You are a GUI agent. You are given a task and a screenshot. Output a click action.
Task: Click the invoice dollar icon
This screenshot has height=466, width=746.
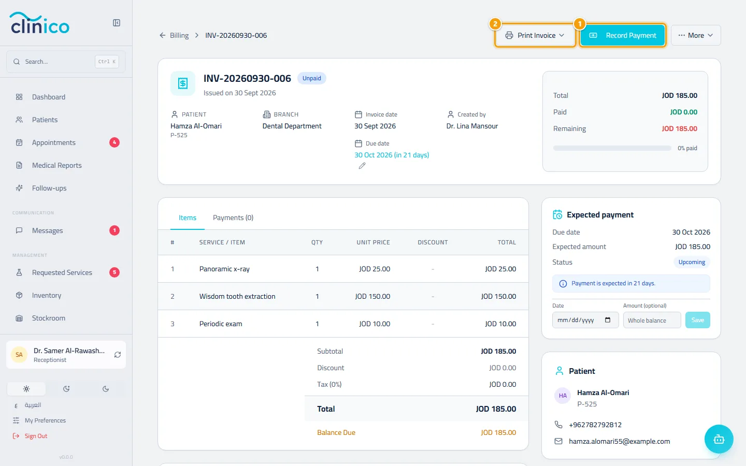point(183,83)
